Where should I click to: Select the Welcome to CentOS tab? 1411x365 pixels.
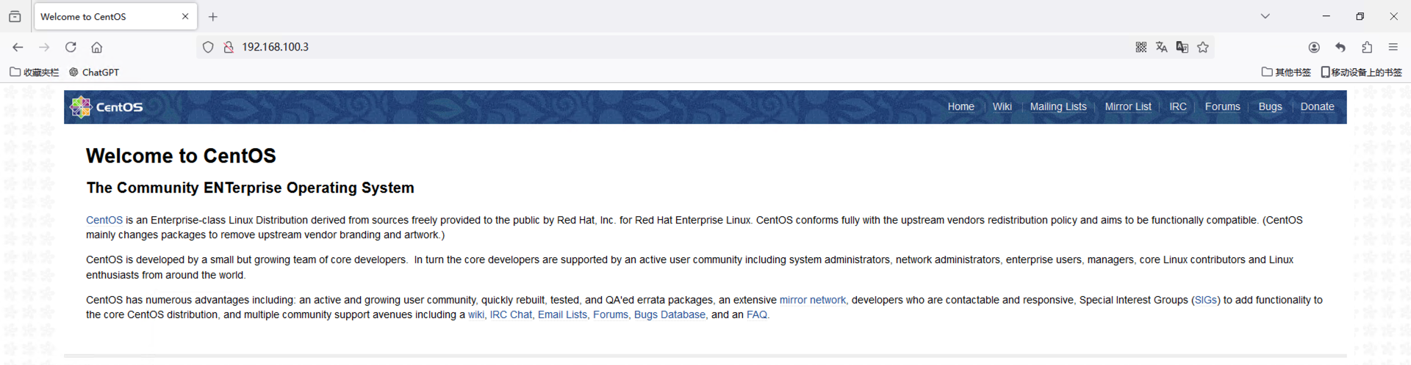(x=115, y=16)
